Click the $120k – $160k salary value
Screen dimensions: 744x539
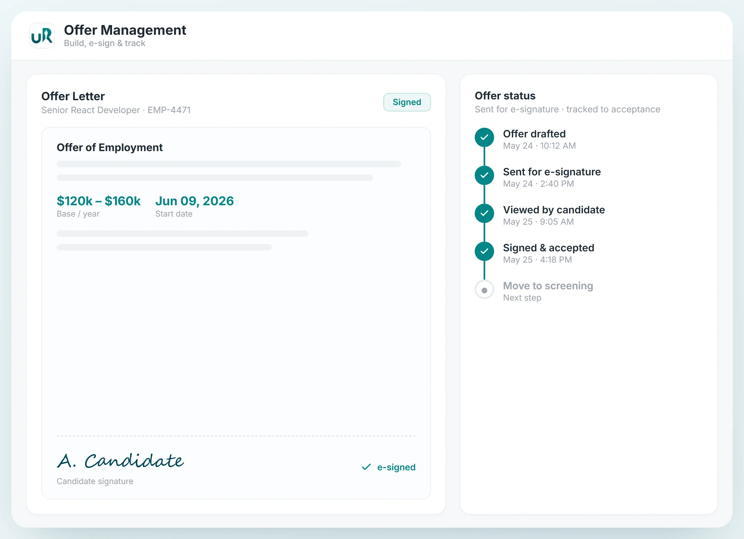click(x=98, y=201)
